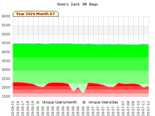Click the chart title 'Users last 30 days'
Screen dimensions: 155x116
pos(77,4)
